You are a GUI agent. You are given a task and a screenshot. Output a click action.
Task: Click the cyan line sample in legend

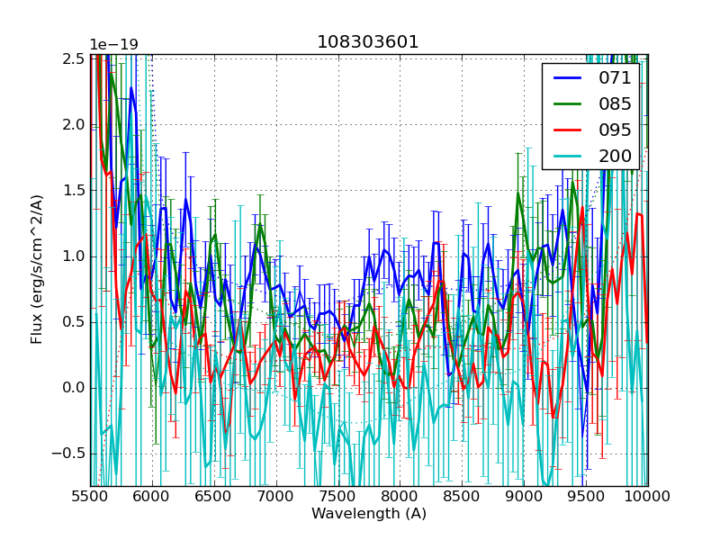coord(567,156)
